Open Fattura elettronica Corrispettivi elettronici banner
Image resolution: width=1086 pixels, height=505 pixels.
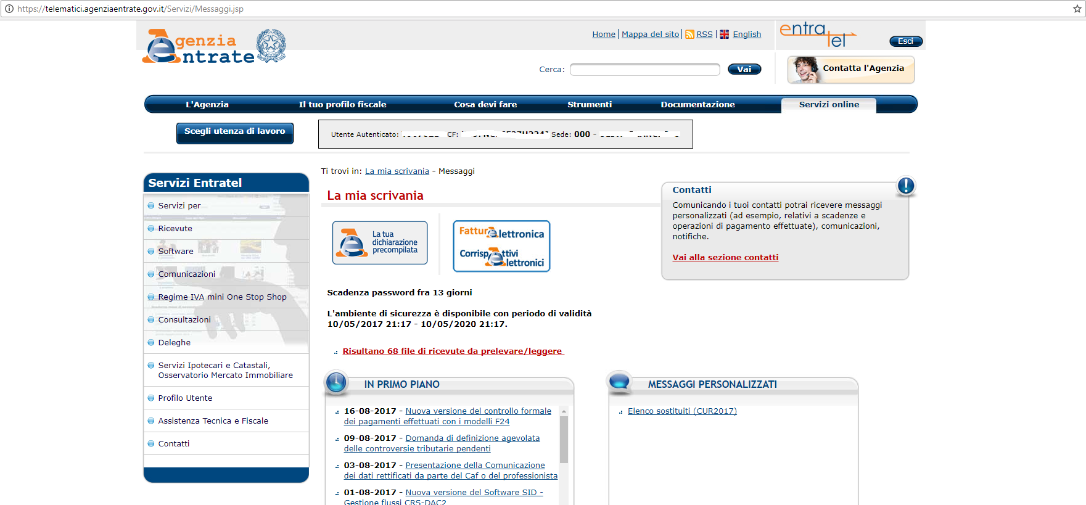pyautogui.click(x=501, y=247)
